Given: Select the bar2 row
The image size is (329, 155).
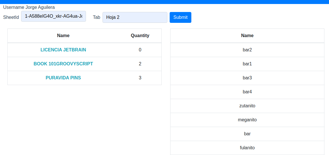Looking at the screenshot, I should tap(247, 50).
